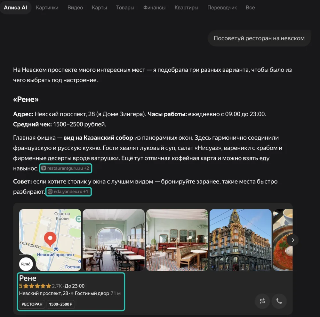Open the interior photo with red chairs
This screenshot has width=320, height=317.
(x=114, y=240)
